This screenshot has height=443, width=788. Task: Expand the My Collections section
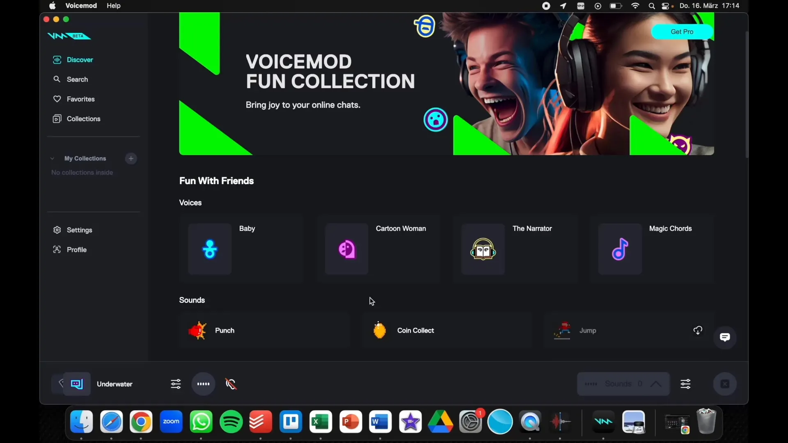coord(52,158)
